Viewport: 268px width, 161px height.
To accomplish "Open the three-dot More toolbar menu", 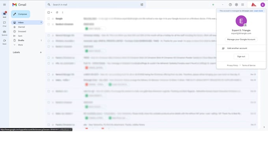I will click(63, 12).
